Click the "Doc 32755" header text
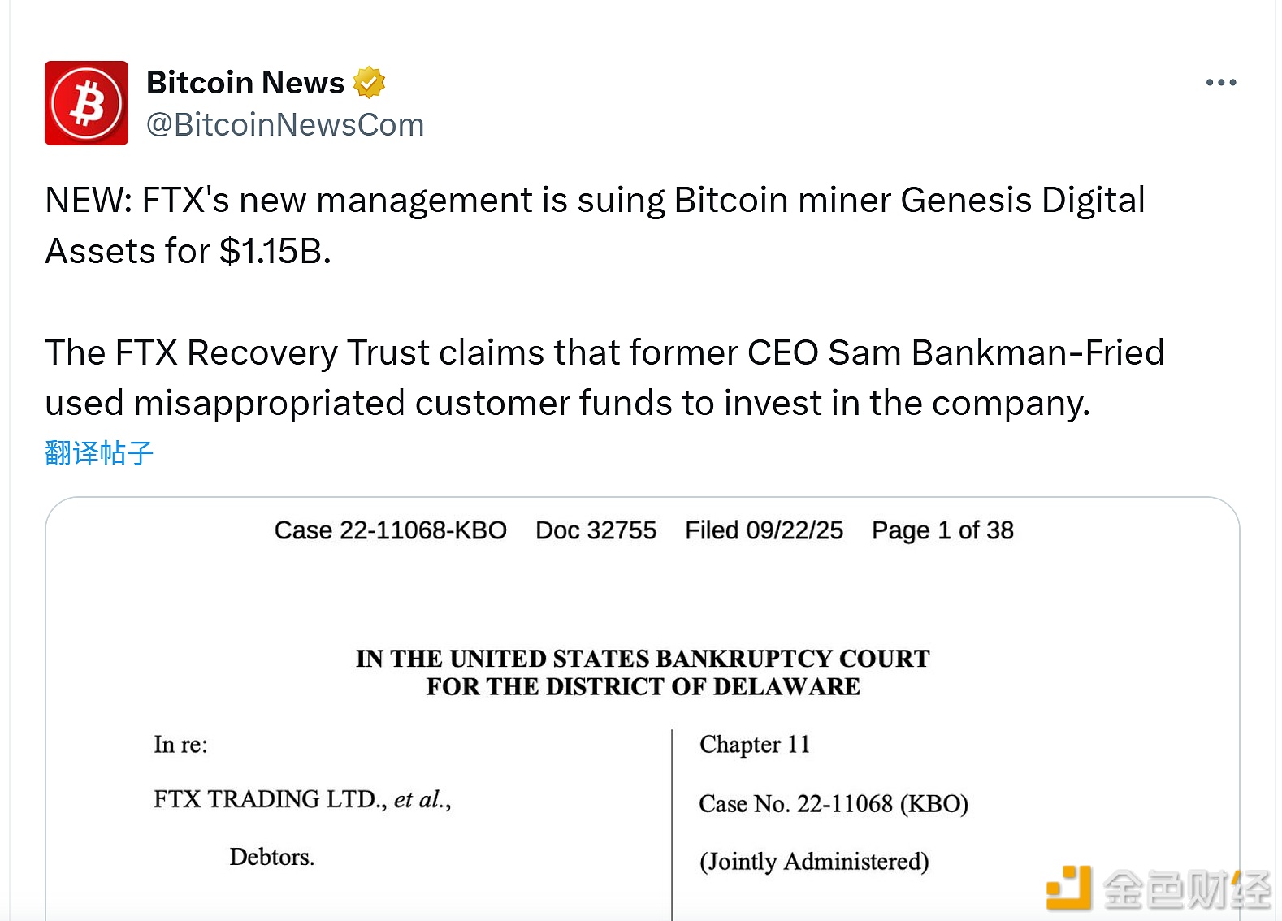1282x921 pixels. point(596,530)
